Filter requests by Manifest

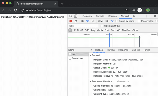pyautogui.click(x=126, y=30)
